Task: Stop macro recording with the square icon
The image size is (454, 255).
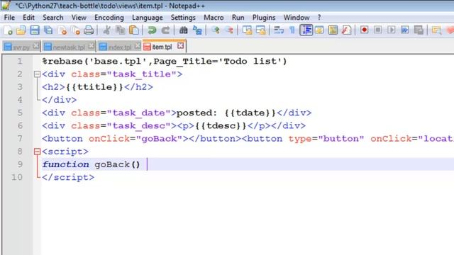Action: click(x=378, y=30)
